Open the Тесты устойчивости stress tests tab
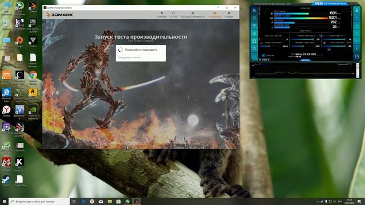Image resolution: width=365 pixels, height=205 pixels. [x=193, y=15]
